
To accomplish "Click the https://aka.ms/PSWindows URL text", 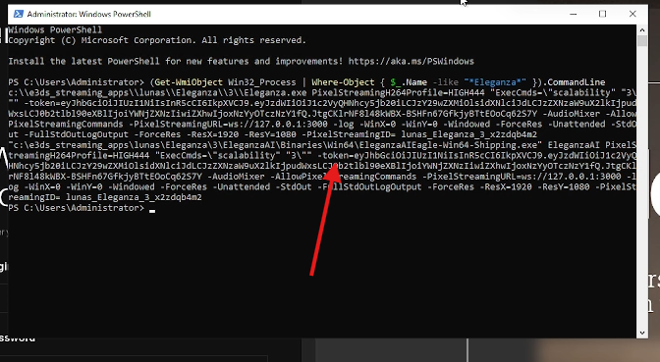I will tap(411, 62).
